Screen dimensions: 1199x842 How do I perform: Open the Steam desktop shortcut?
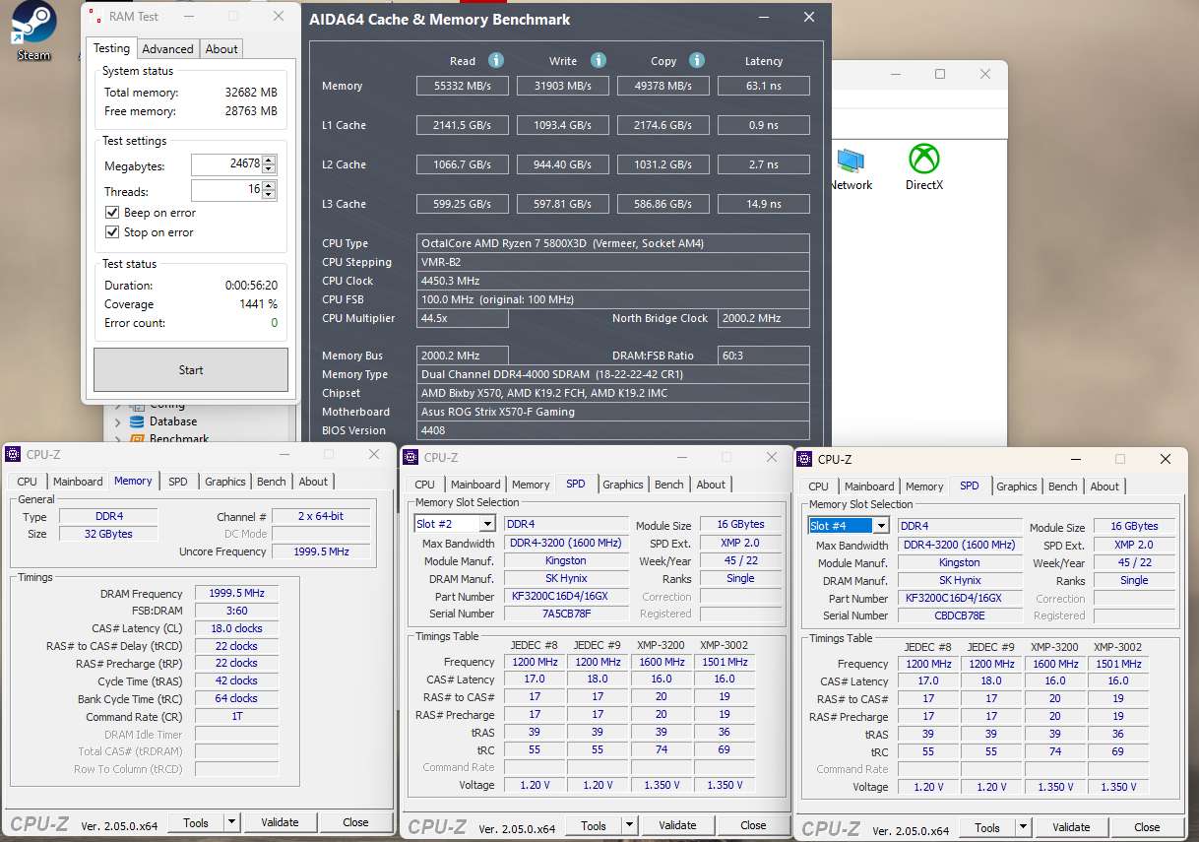pyautogui.click(x=32, y=31)
